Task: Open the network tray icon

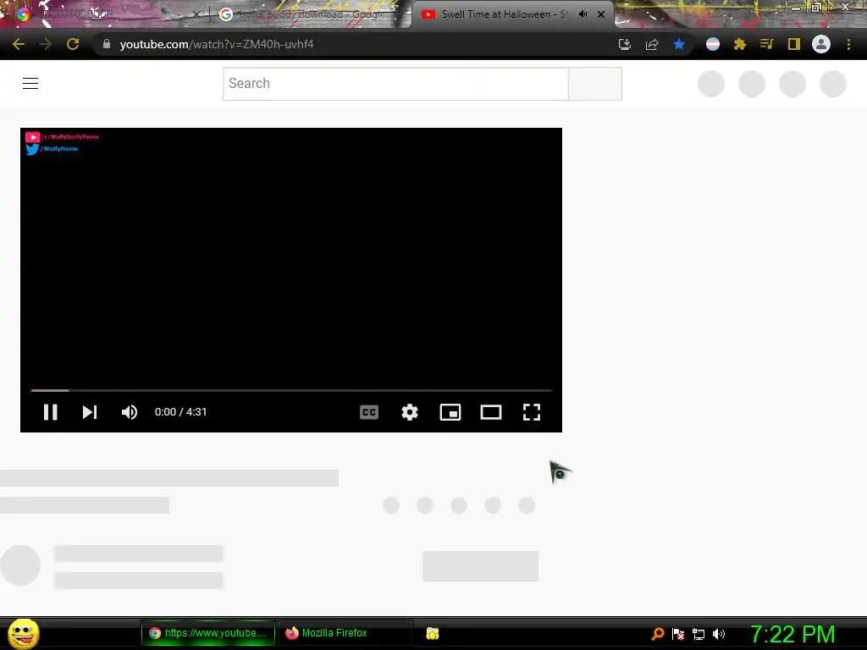Action: [x=699, y=634]
